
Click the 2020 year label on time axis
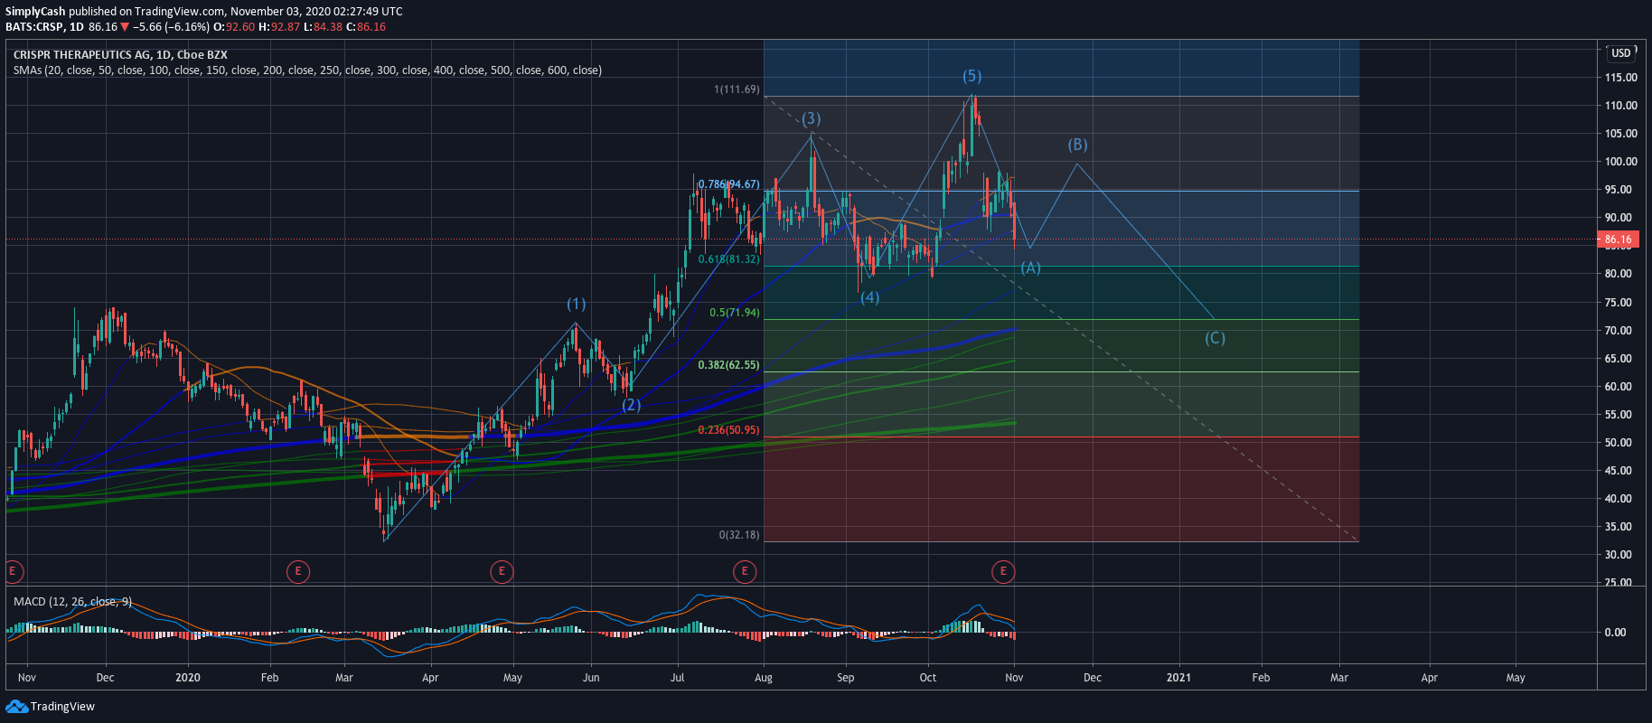[x=188, y=678]
